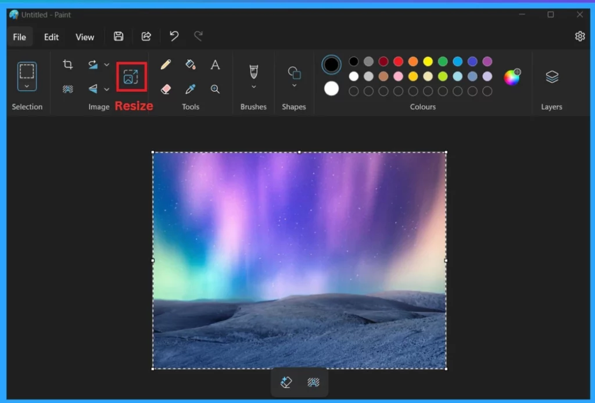Pick the dark red swatch
595x403 pixels.
coord(383,62)
